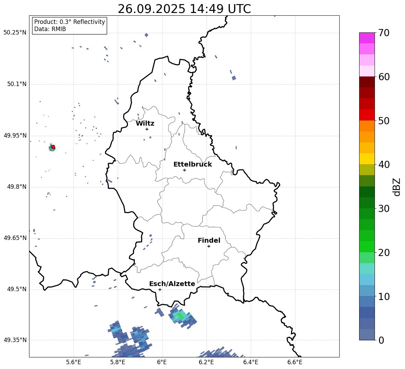Click the Wiltz city label
Image resolution: width=405 pixels, height=369 pixels.
pos(145,124)
